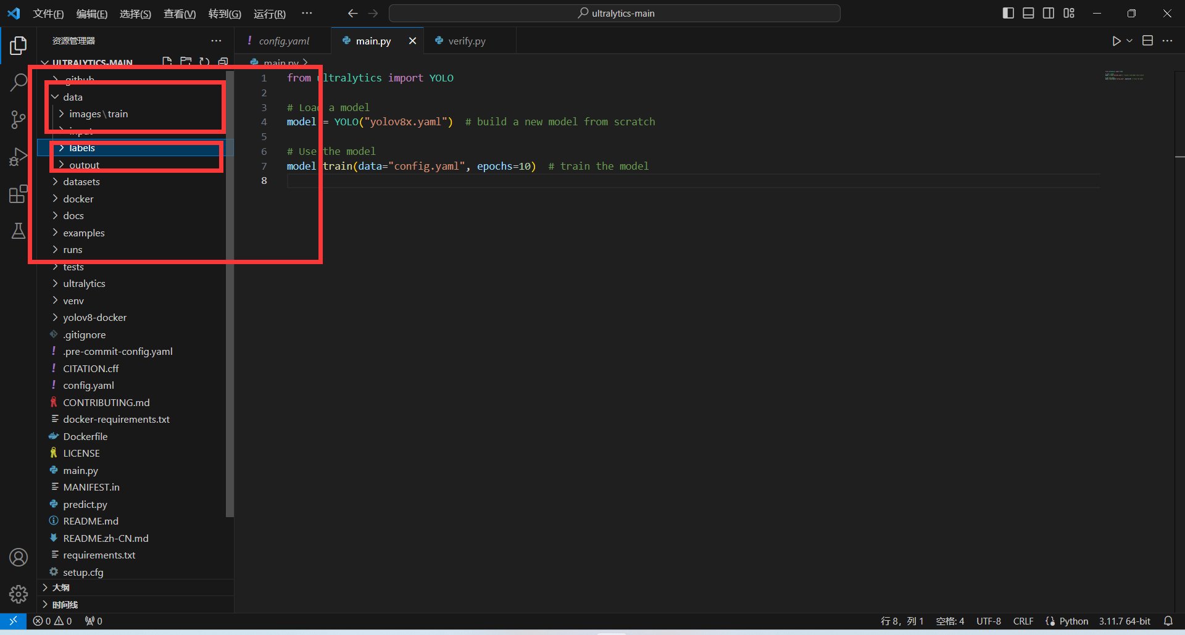The width and height of the screenshot is (1185, 635).
Task: Open the notifications bell
Action: [x=1168, y=621]
